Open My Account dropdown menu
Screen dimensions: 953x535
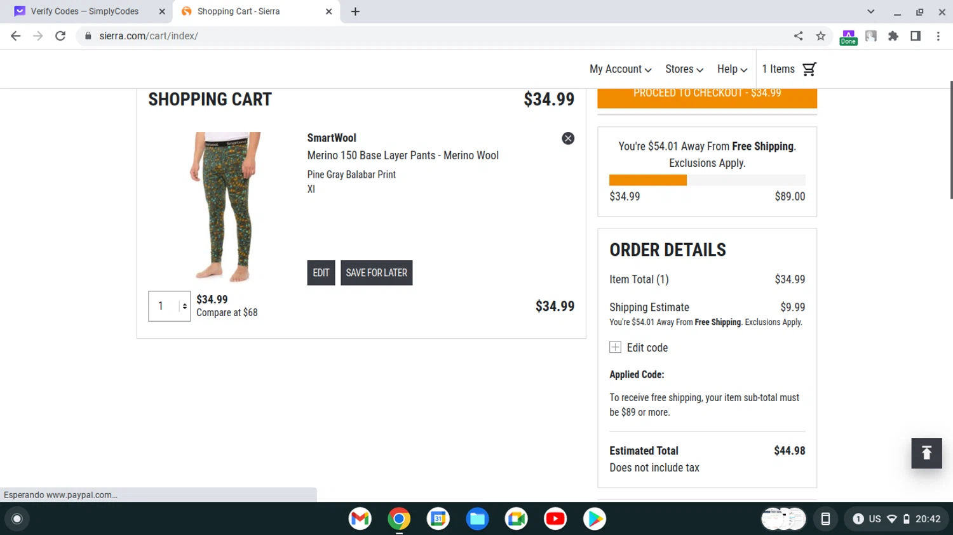(620, 69)
